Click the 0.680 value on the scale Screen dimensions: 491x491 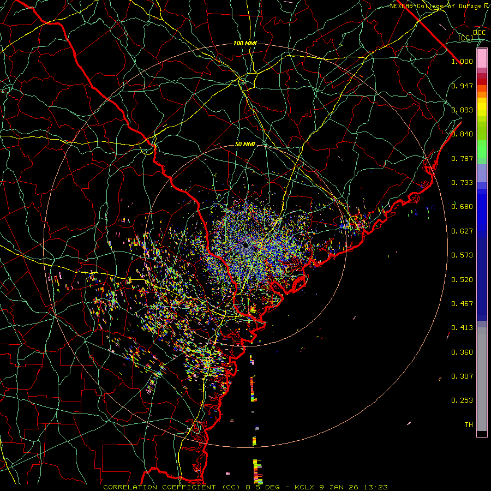[462, 207]
